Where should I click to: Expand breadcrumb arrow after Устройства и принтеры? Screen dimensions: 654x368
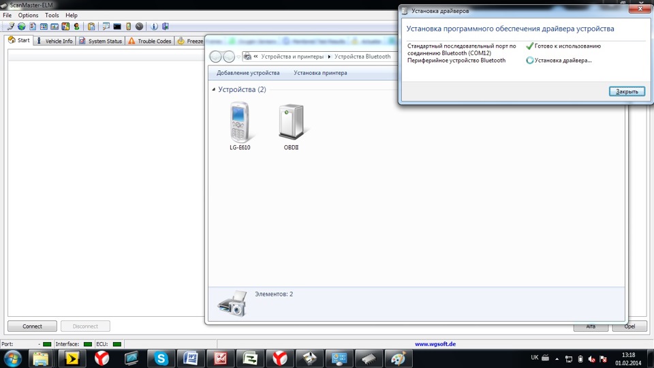click(329, 57)
